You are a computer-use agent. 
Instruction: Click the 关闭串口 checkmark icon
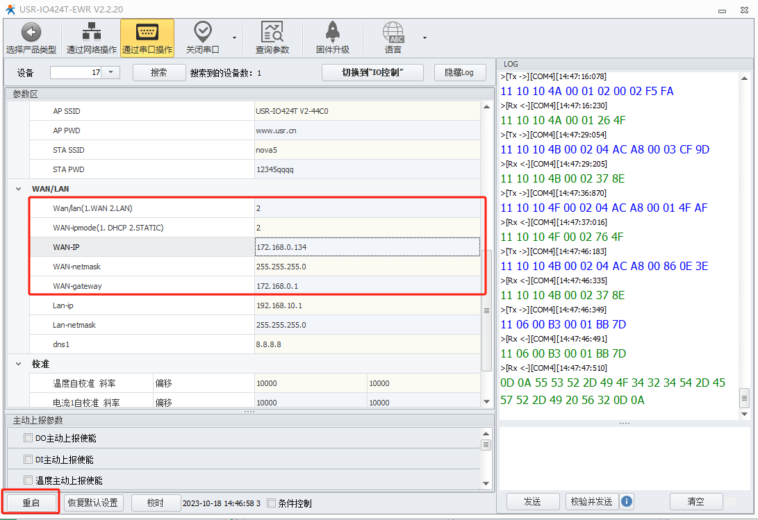coord(202,32)
